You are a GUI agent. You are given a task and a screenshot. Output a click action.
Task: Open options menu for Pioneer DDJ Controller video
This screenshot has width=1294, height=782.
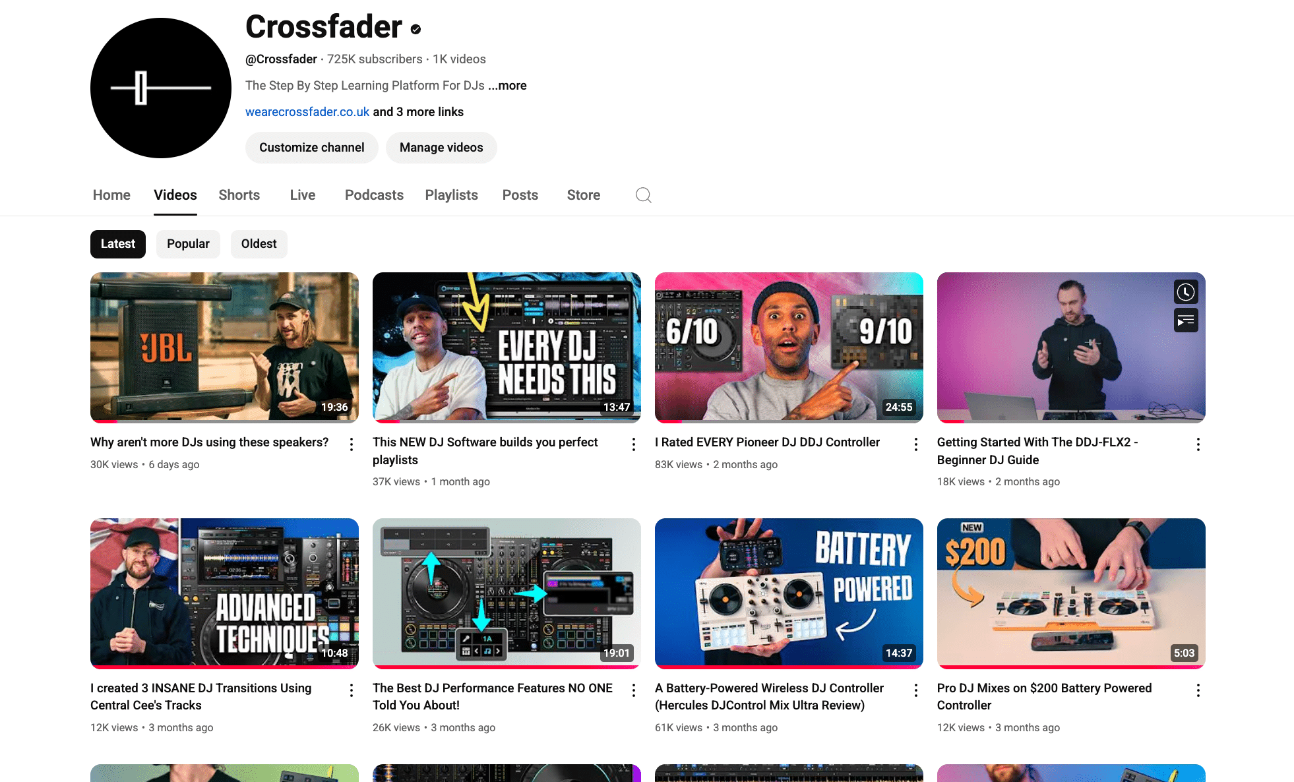[916, 444]
